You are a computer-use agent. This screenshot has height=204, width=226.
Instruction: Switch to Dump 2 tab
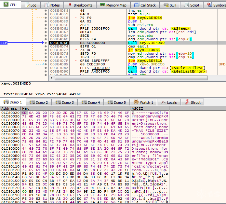point(39,102)
